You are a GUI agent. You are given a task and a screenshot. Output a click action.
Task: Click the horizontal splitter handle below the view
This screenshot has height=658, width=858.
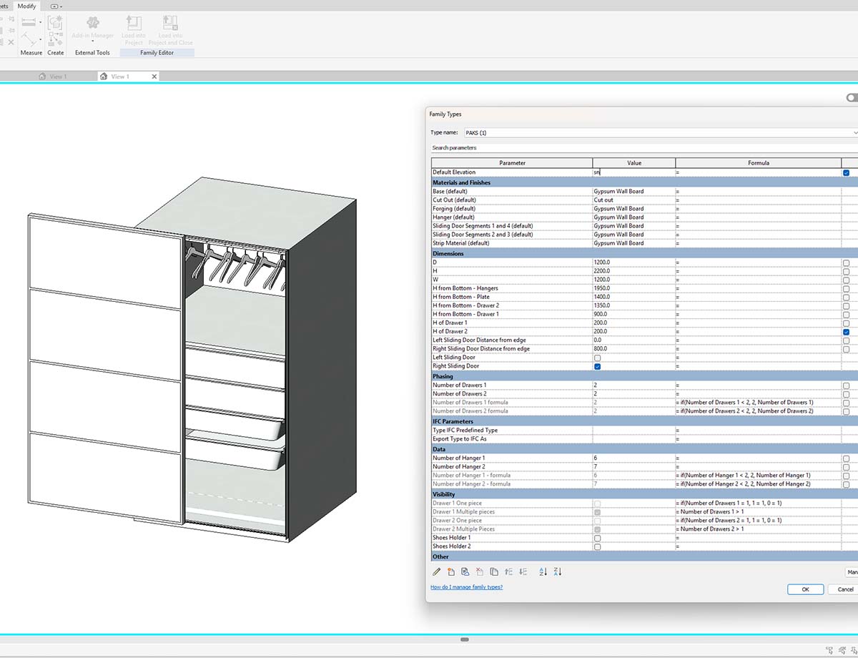point(465,639)
